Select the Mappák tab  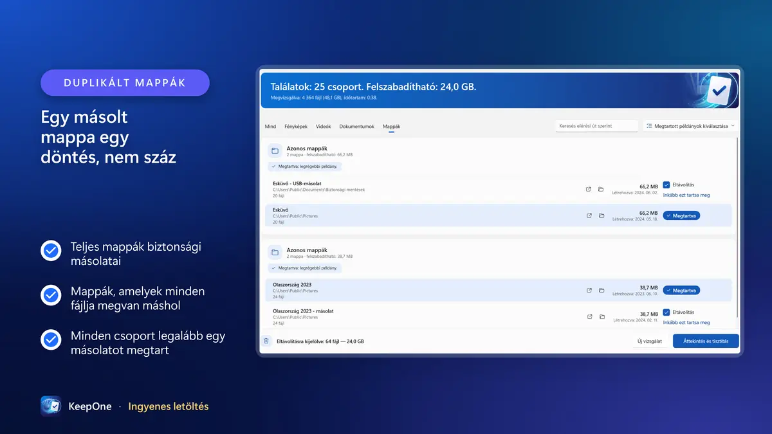pyautogui.click(x=391, y=127)
